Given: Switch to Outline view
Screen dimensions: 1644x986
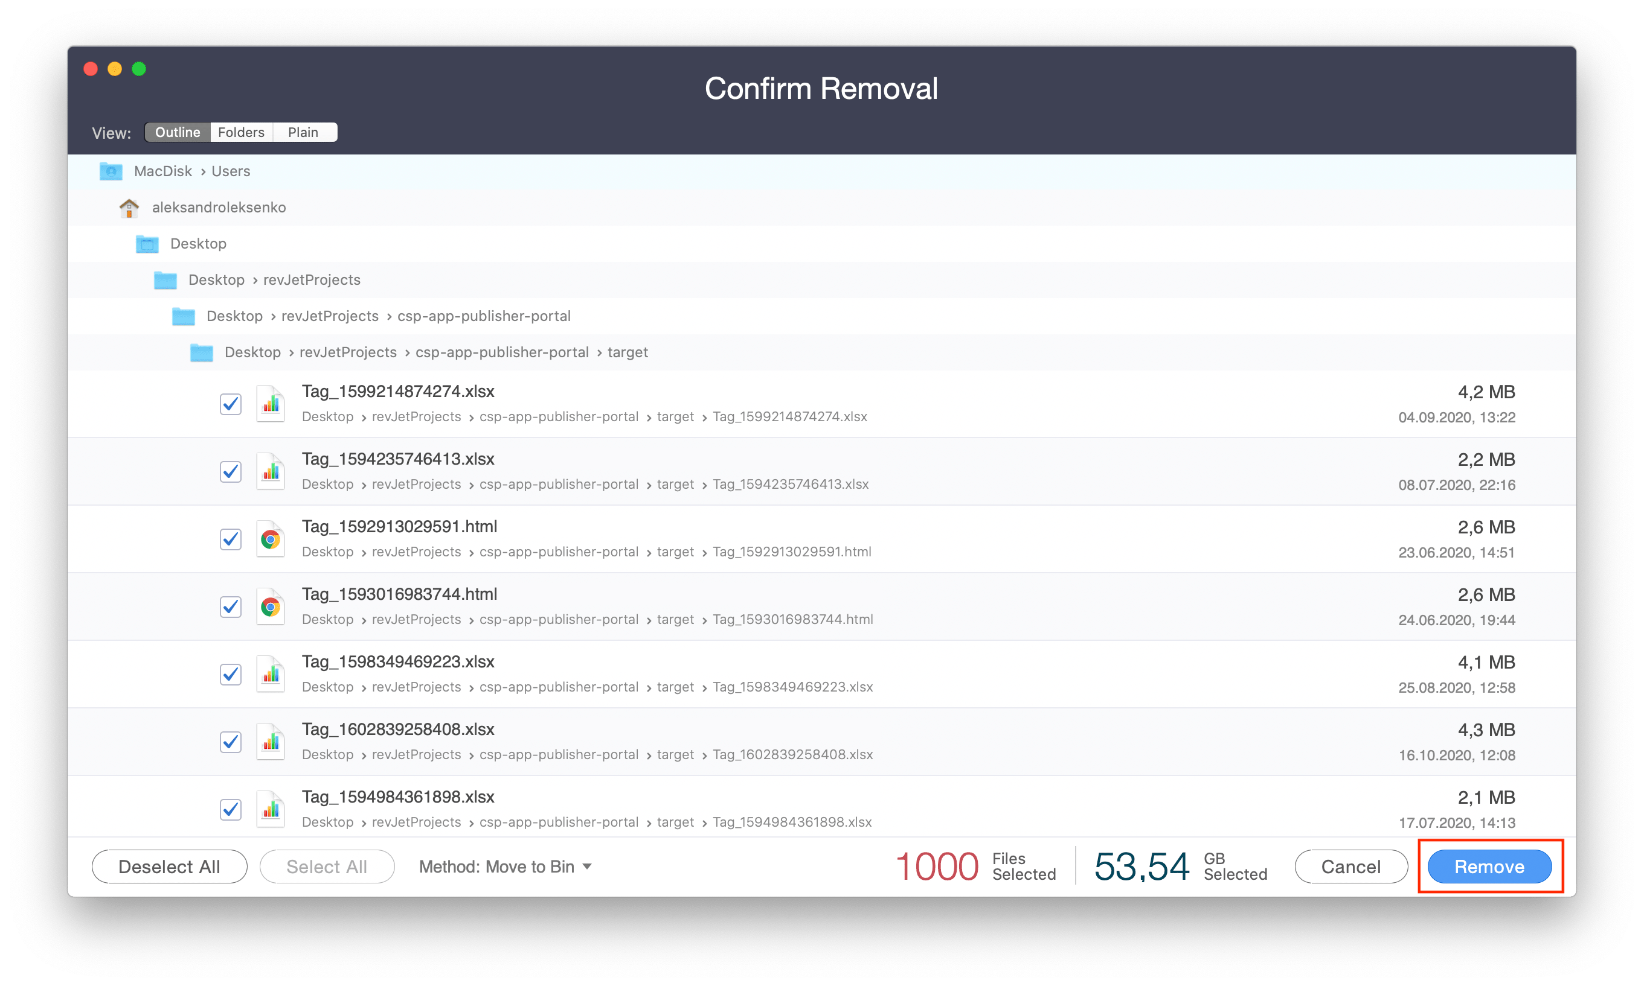Looking at the screenshot, I should 178,132.
